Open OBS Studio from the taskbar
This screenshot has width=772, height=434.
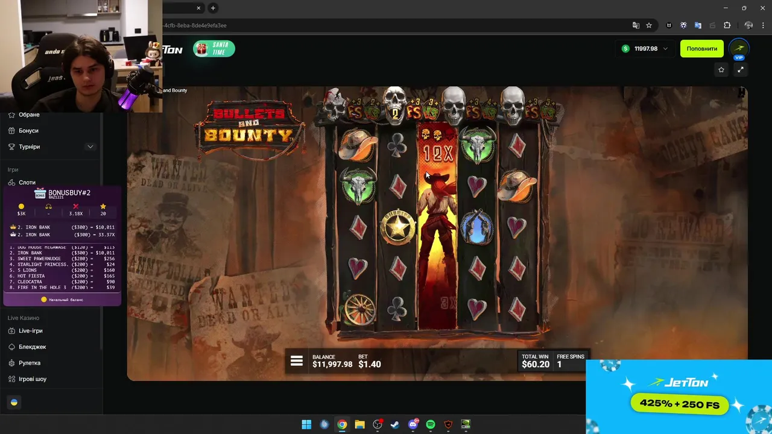(x=378, y=424)
